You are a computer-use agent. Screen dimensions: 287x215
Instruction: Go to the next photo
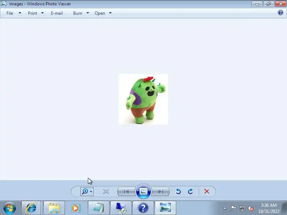[x=160, y=191]
